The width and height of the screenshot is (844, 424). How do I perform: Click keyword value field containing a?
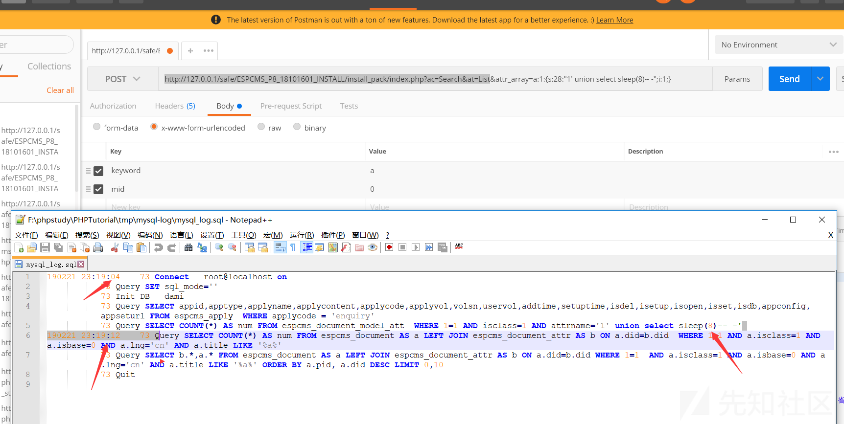(494, 171)
